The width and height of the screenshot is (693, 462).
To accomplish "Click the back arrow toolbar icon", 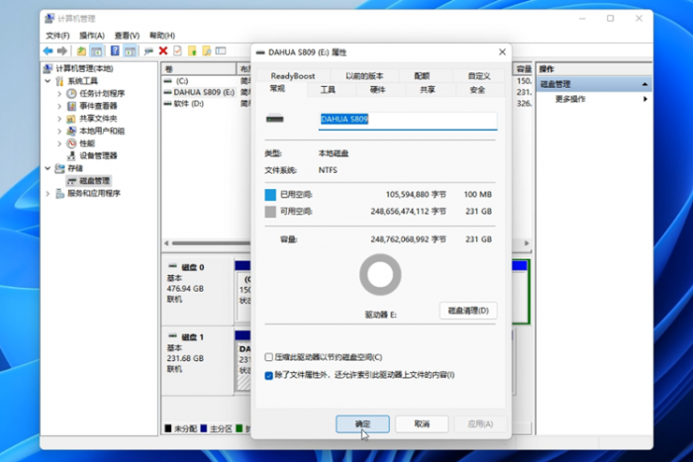I will click(x=48, y=50).
